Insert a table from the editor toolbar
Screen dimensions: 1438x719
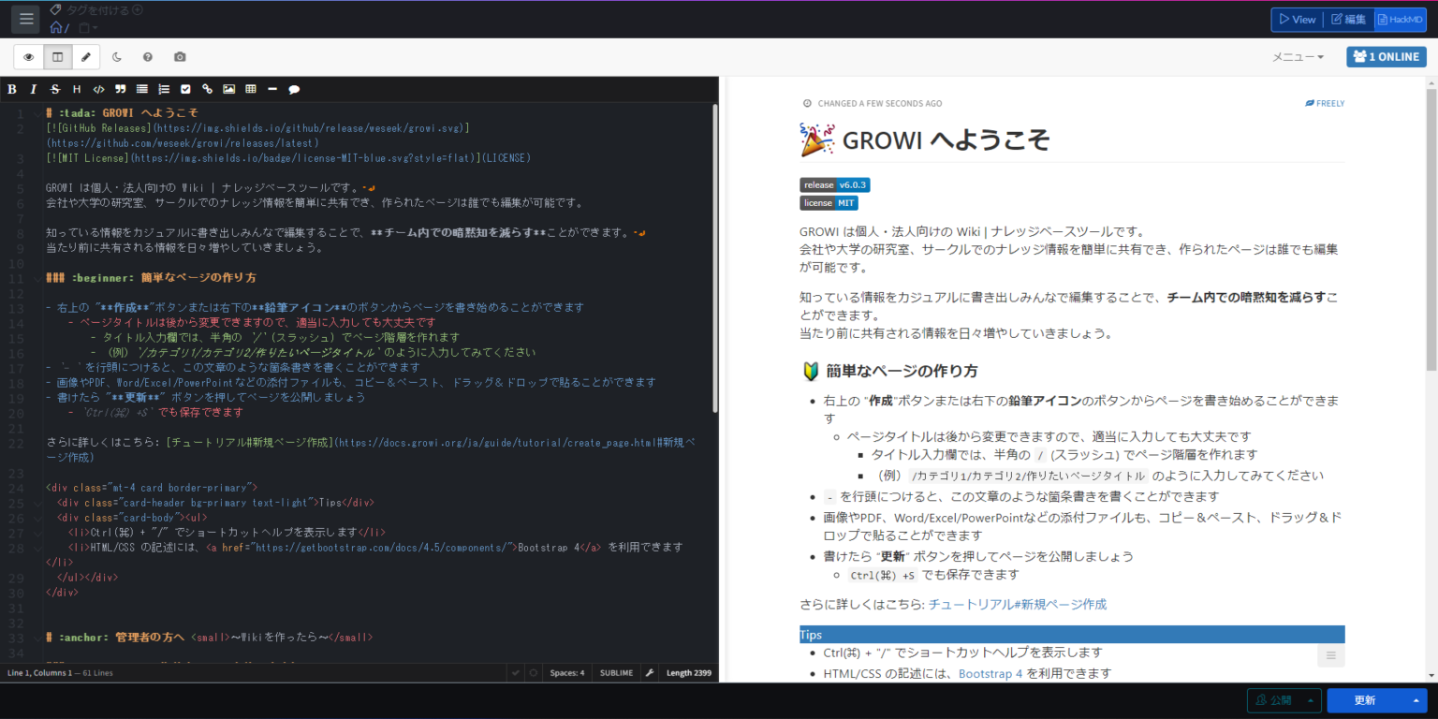point(250,89)
